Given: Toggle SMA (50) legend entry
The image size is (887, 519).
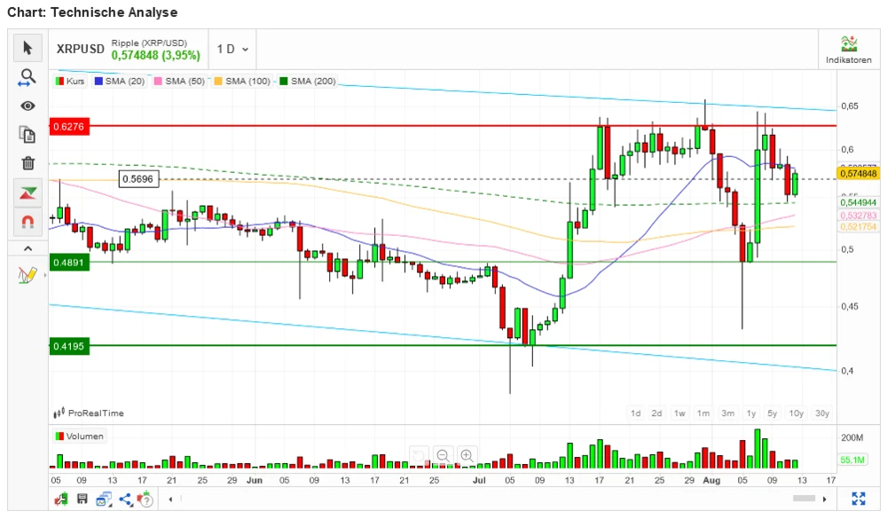Looking at the screenshot, I should [179, 81].
